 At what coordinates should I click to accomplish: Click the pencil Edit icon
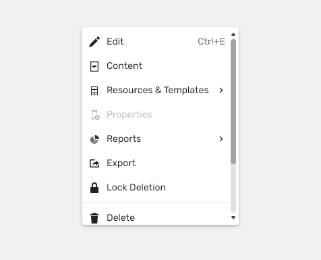(94, 42)
